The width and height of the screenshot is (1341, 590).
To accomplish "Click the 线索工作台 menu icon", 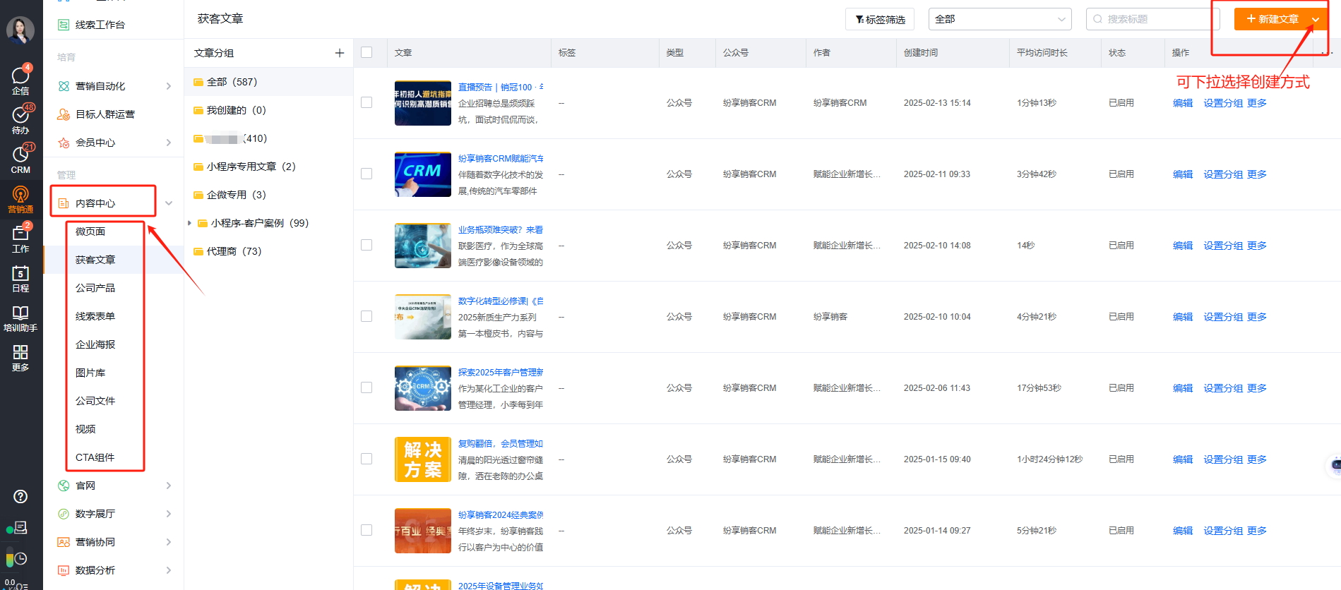I will pos(64,25).
